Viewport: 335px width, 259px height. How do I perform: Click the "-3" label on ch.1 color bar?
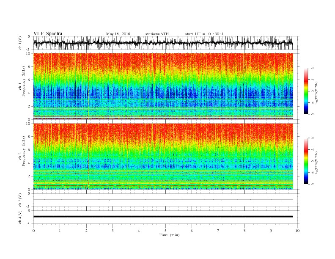[312, 68]
